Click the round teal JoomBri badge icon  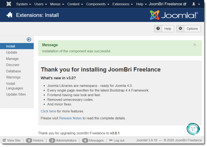[x=193, y=129]
